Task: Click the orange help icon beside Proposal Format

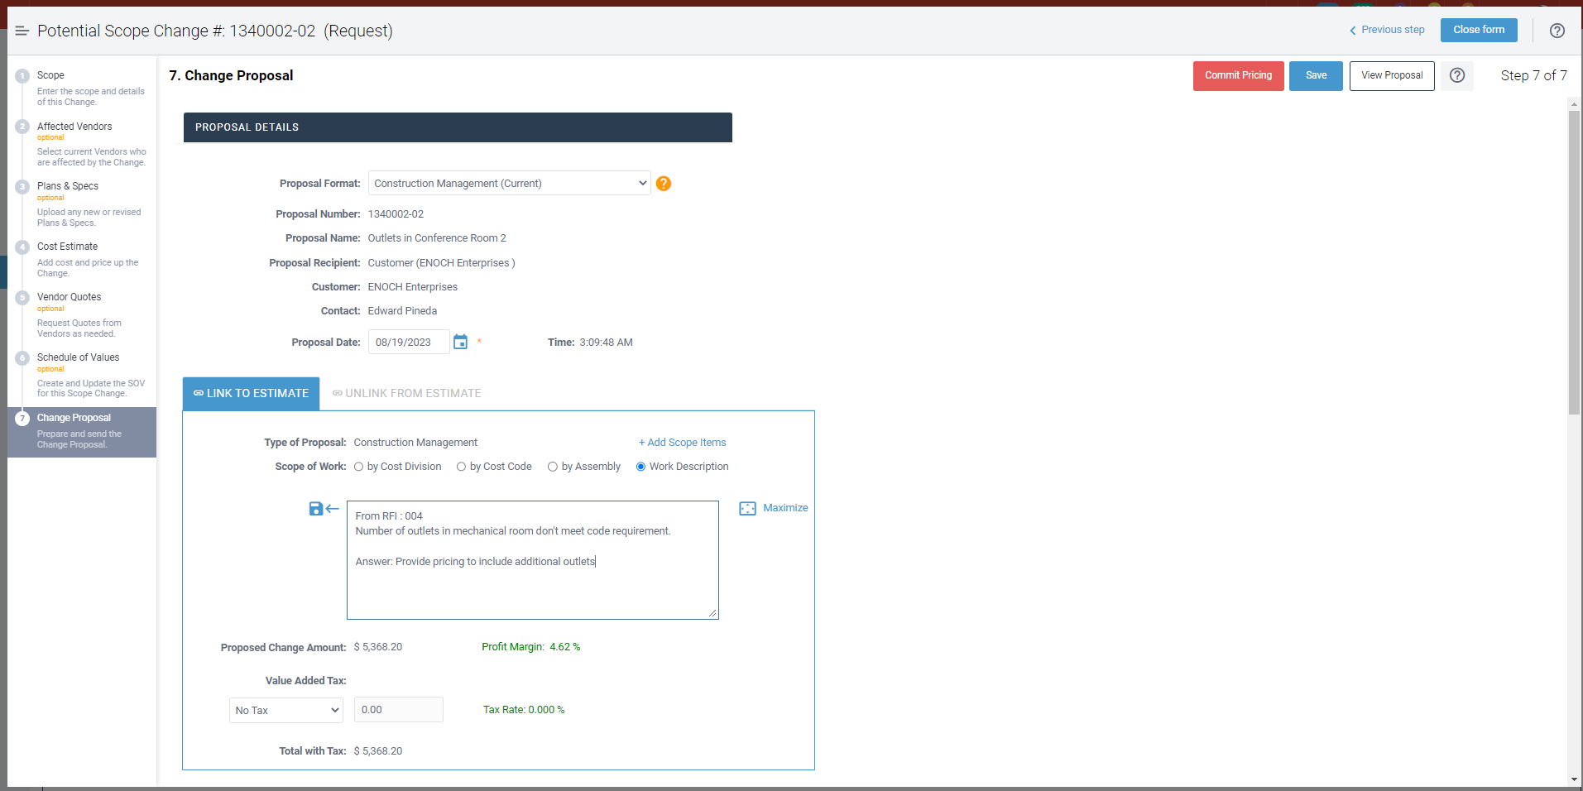Action: click(x=663, y=183)
